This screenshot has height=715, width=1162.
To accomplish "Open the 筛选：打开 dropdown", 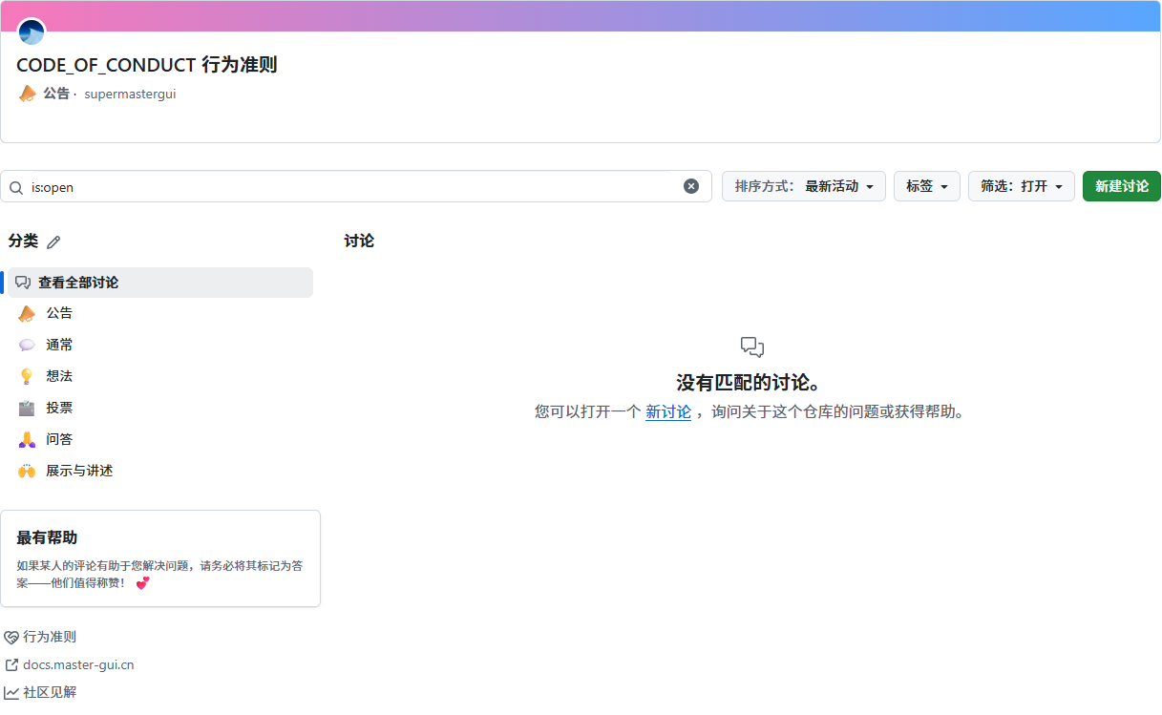I will click(1022, 186).
